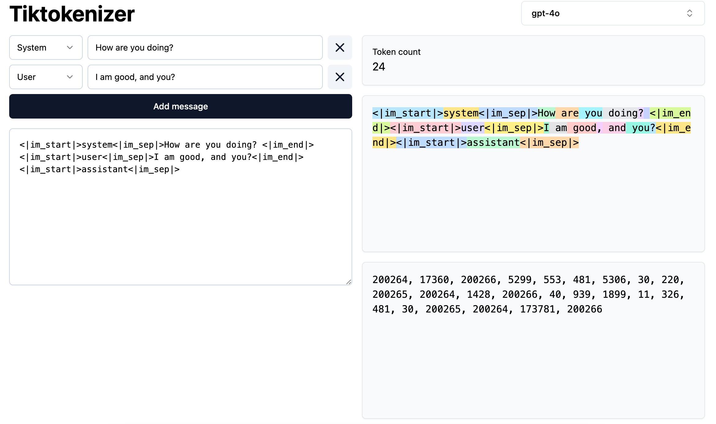Click token ID 200264 in list
This screenshot has width=716, height=424.
pyautogui.click(x=390, y=280)
